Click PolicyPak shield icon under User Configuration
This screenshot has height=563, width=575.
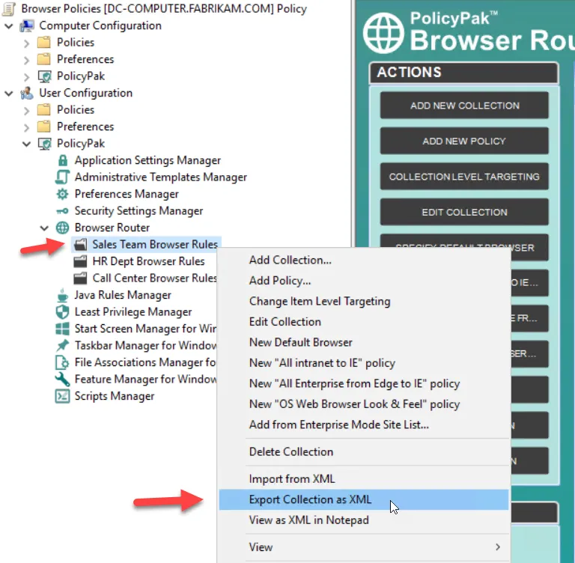coord(45,144)
